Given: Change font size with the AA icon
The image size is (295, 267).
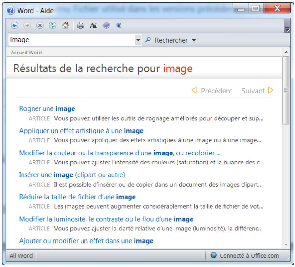Looking at the screenshot, I should pyautogui.click(x=93, y=25).
